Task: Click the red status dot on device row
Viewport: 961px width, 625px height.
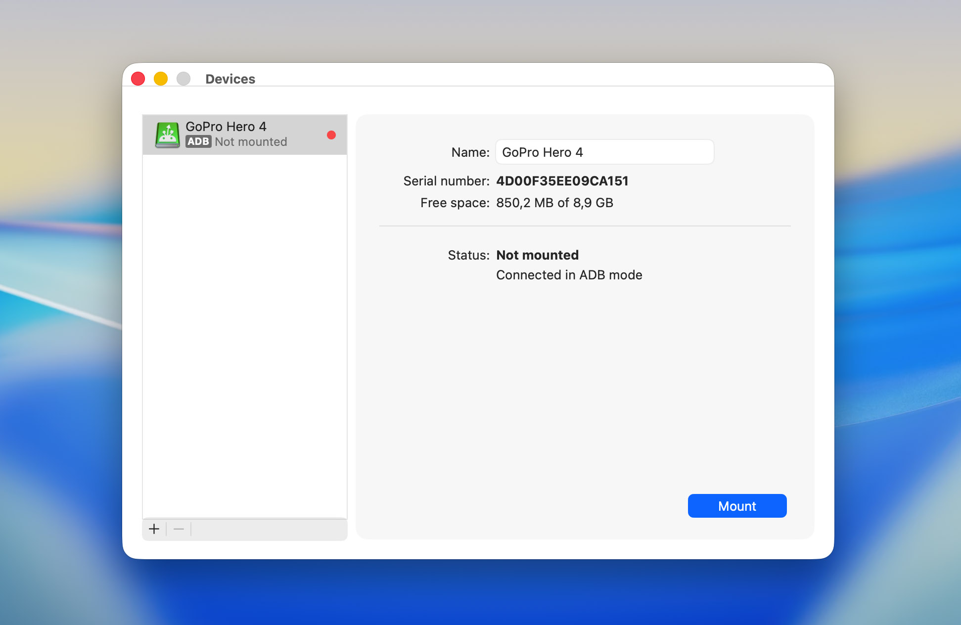Action: 331,135
